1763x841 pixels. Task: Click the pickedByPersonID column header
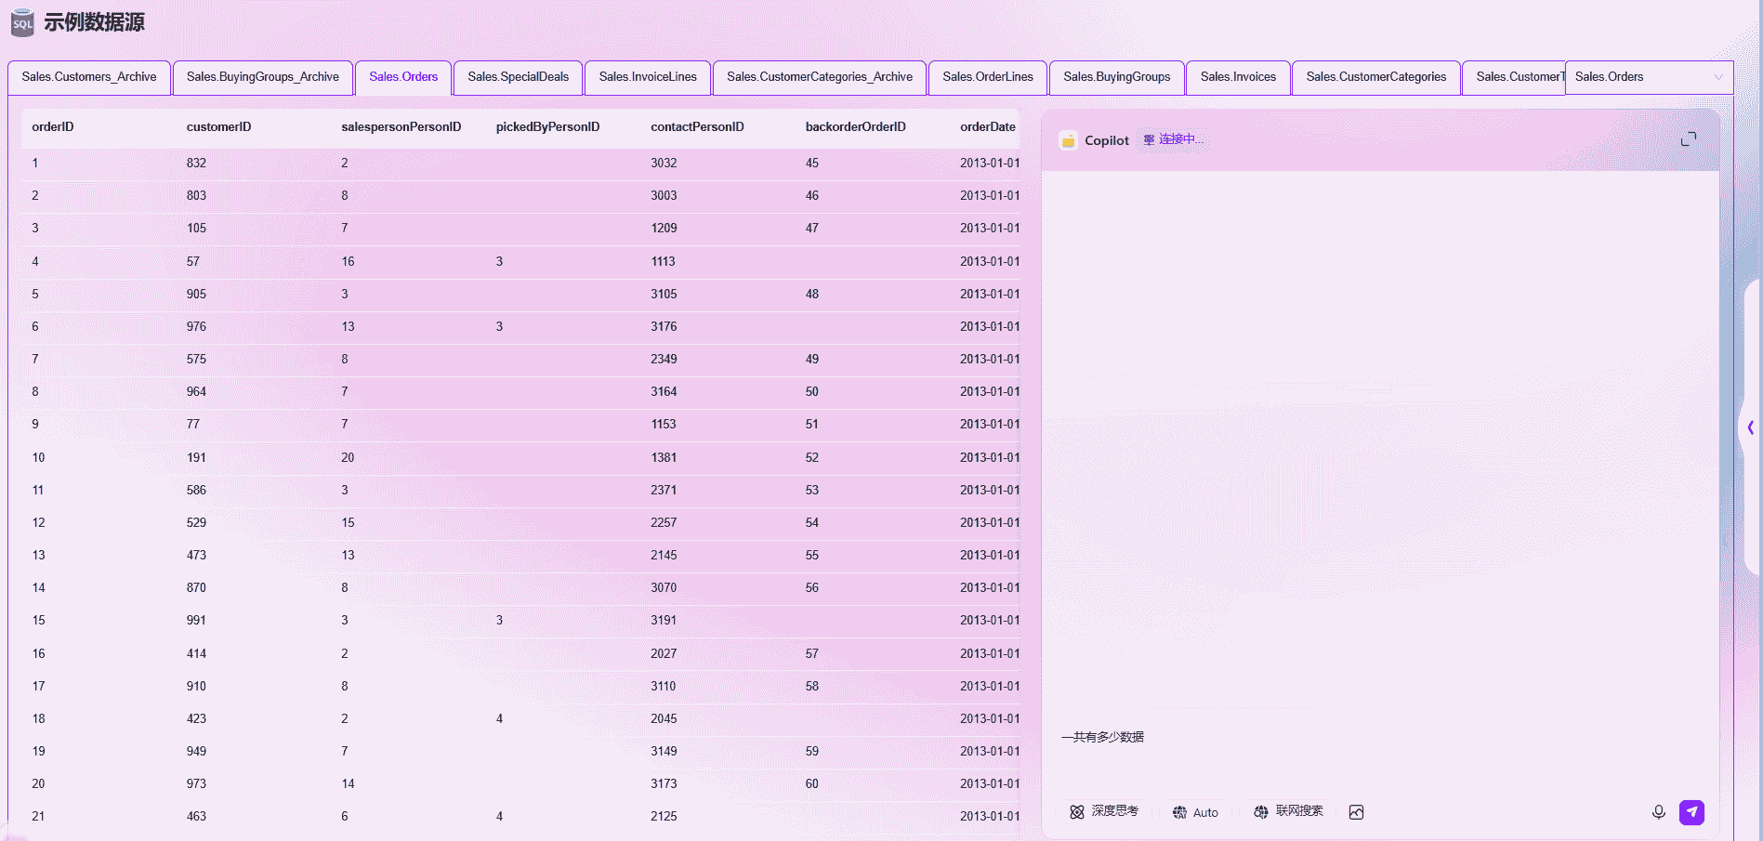tap(547, 127)
